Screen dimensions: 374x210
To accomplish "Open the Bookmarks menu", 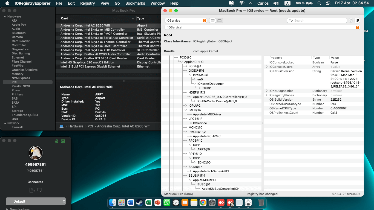I will [135, 3].
